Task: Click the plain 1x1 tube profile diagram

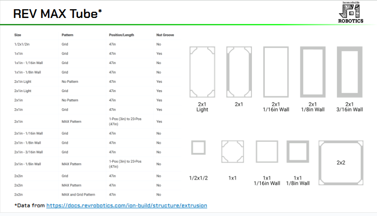Action: point(233,152)
